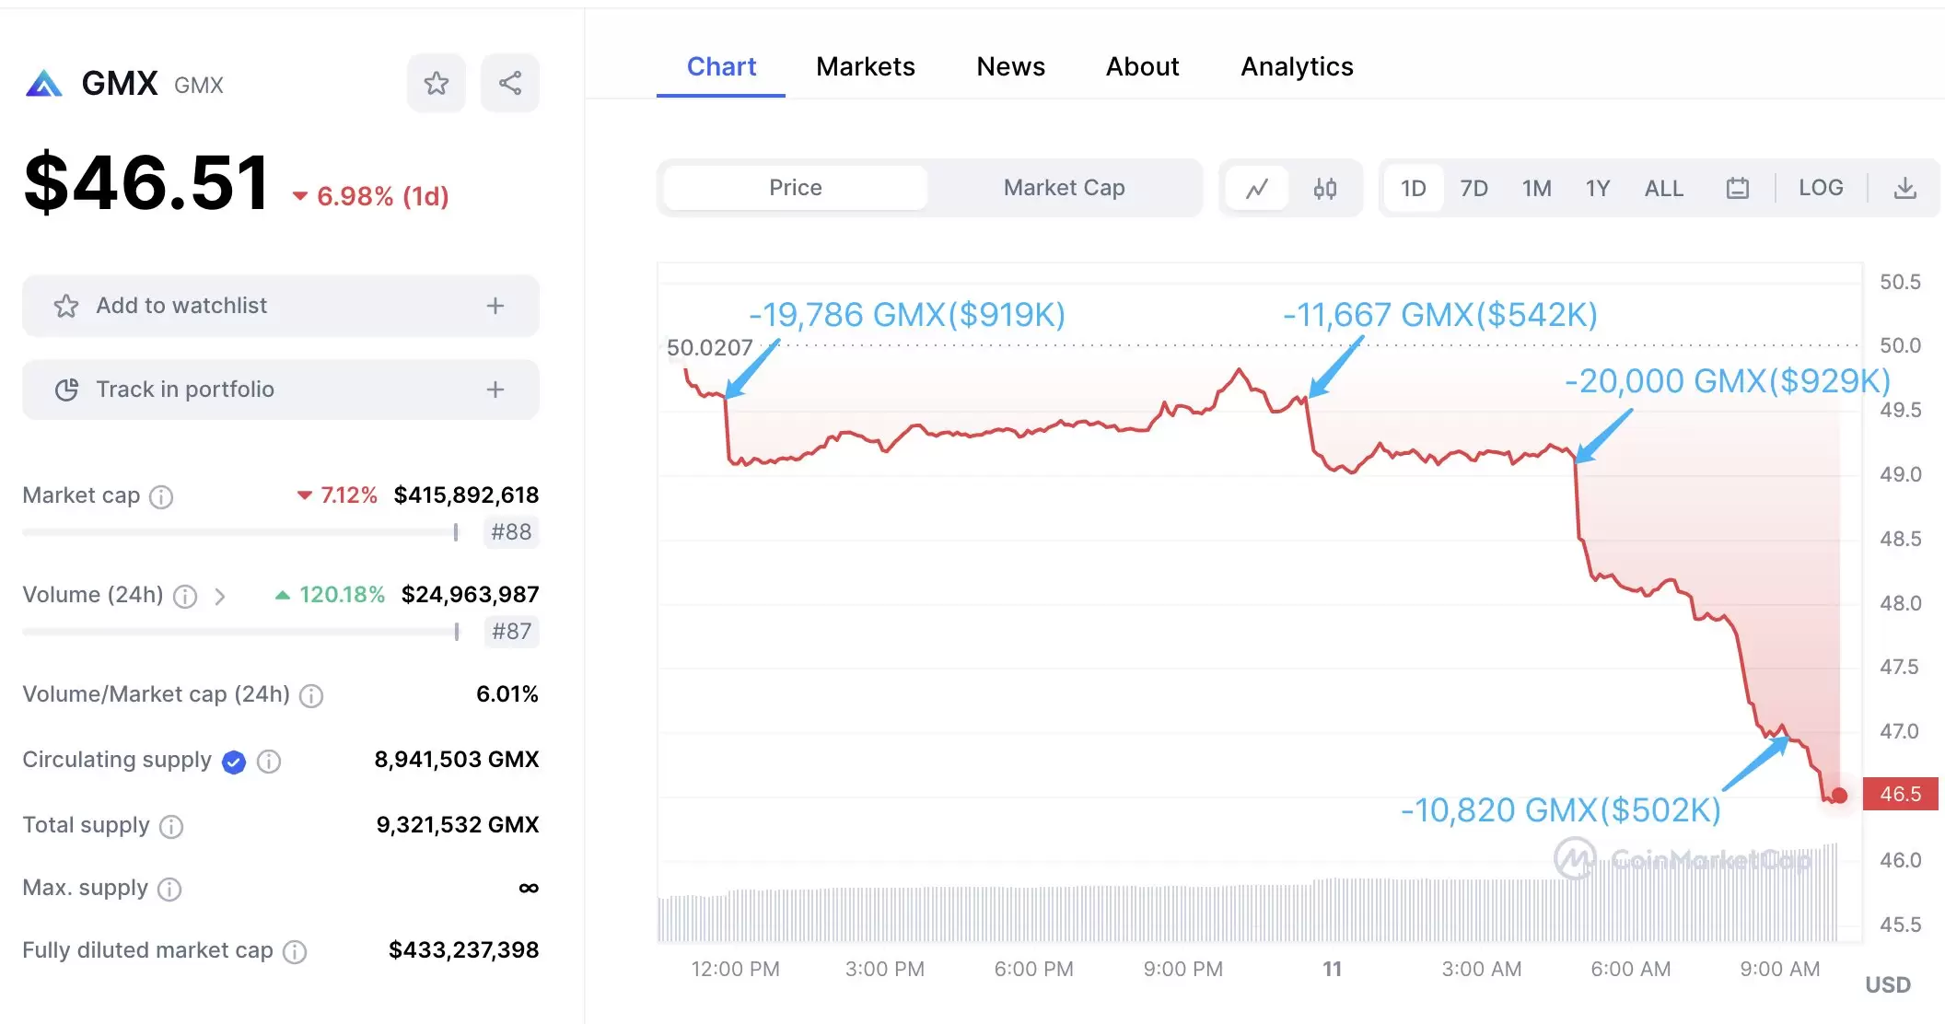
Task: Switch to candlestick chart icon
Action: point(1324,189)
